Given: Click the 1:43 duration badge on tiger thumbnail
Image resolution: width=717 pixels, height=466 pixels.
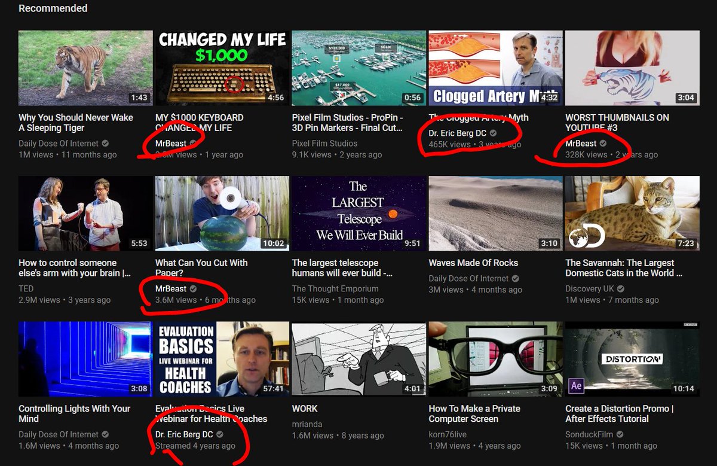Looking at the screenshot, I should [139, 98].
